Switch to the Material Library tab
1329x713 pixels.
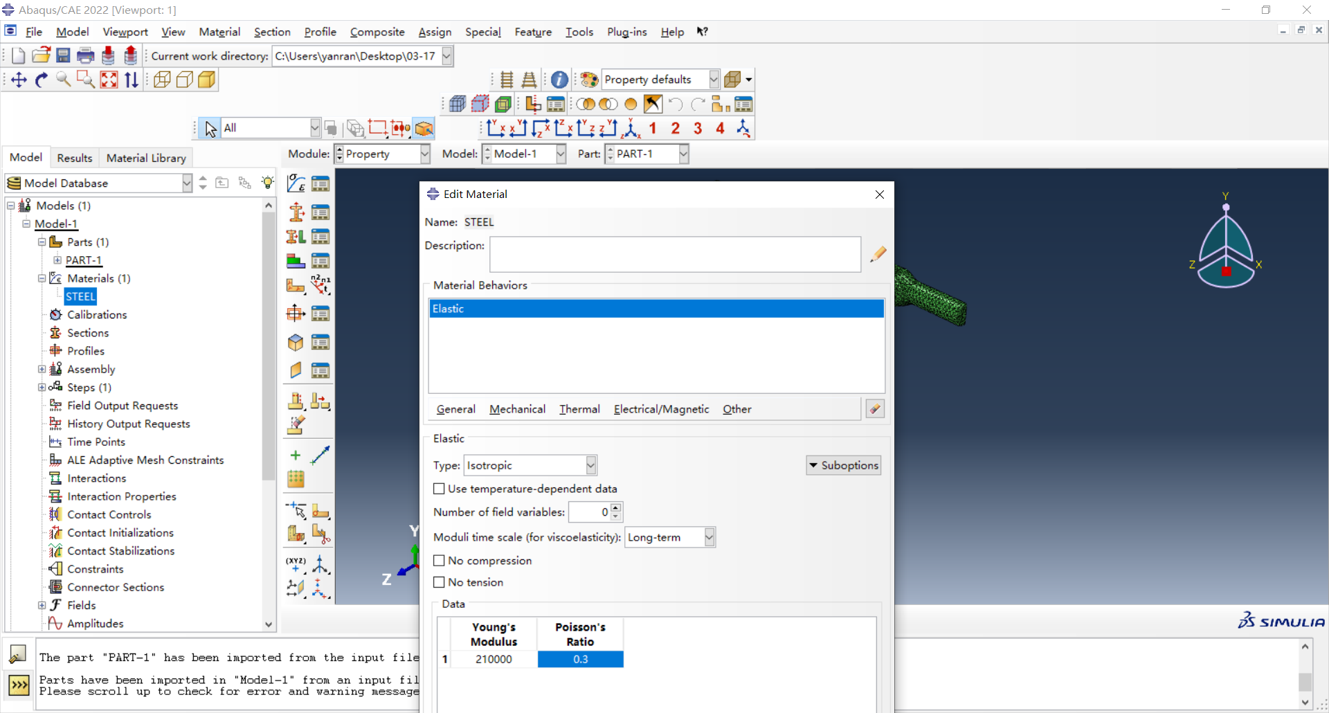pyautogui.click(x=146, y=158)
